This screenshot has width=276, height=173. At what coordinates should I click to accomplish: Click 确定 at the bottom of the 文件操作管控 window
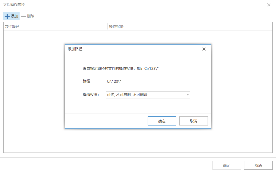(227, 165)
